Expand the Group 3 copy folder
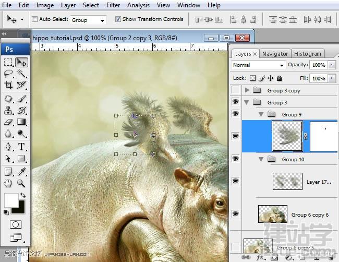 247,90
